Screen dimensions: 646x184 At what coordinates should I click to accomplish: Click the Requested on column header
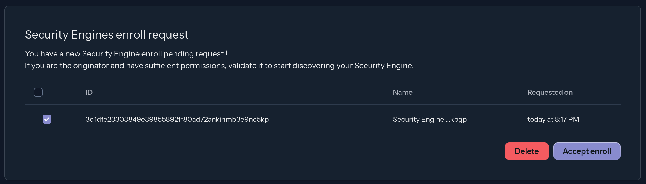point(550,92)
